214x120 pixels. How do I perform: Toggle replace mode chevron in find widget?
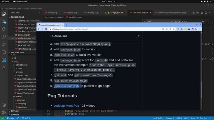(144, 21)
